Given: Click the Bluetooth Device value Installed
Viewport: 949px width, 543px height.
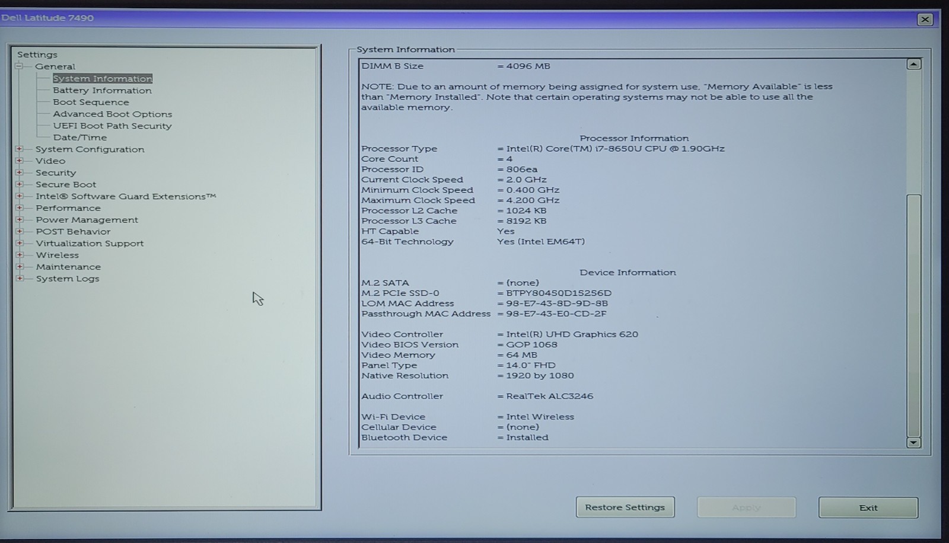Looking at the screenshot, I should pos(527,437).
